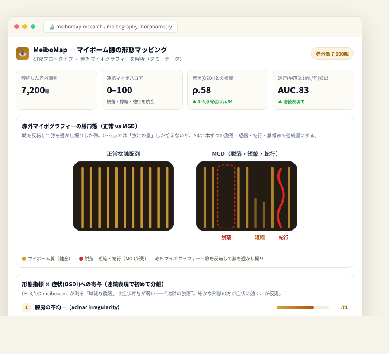
Task: Click the microscope icon in address bar
Action: coord(51,27)
